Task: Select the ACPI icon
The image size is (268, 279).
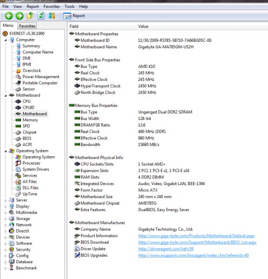Action: point(18,145)
